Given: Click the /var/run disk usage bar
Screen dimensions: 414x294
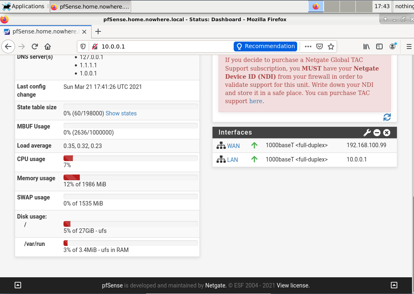Looking at the screenshot, I should (130, 243).
